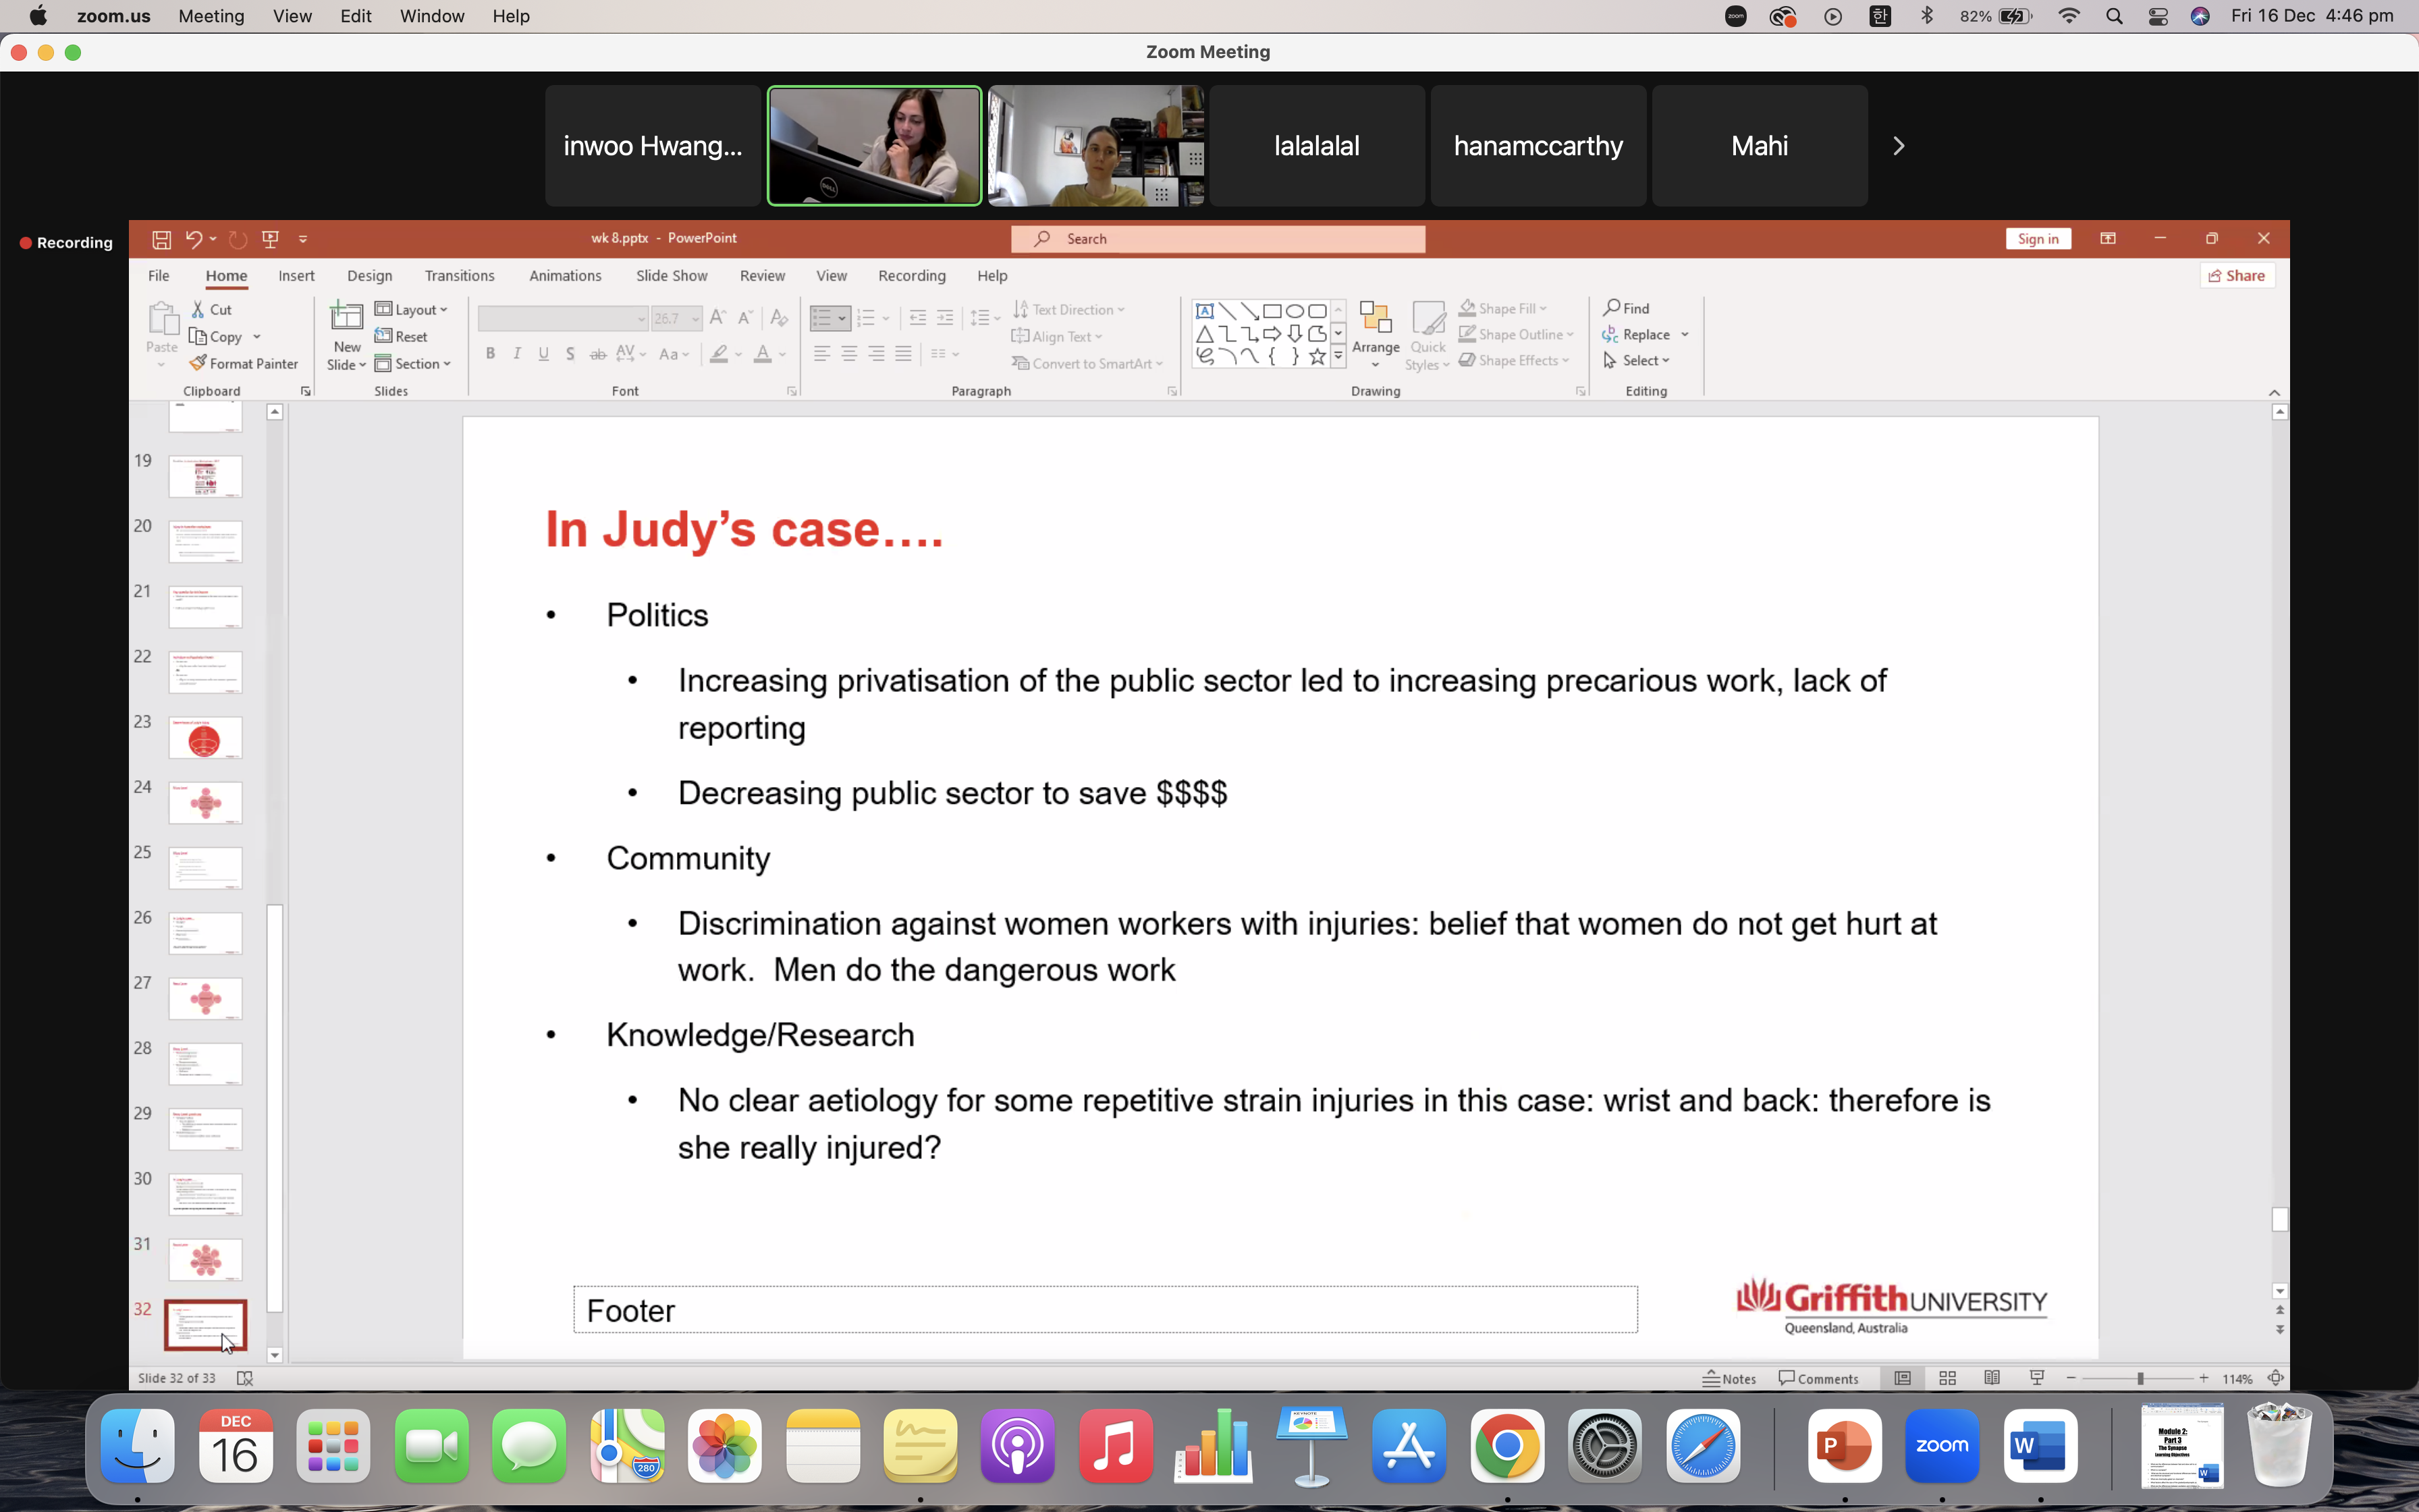Toggle Italic formatting
Screen dimensions: 2419x1512
(517, 354)
